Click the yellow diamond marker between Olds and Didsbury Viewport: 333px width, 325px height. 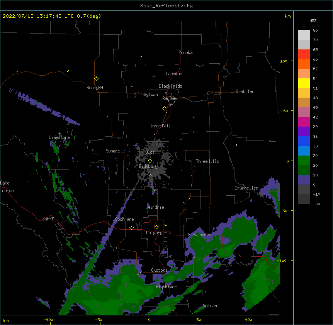coord(150,161)
